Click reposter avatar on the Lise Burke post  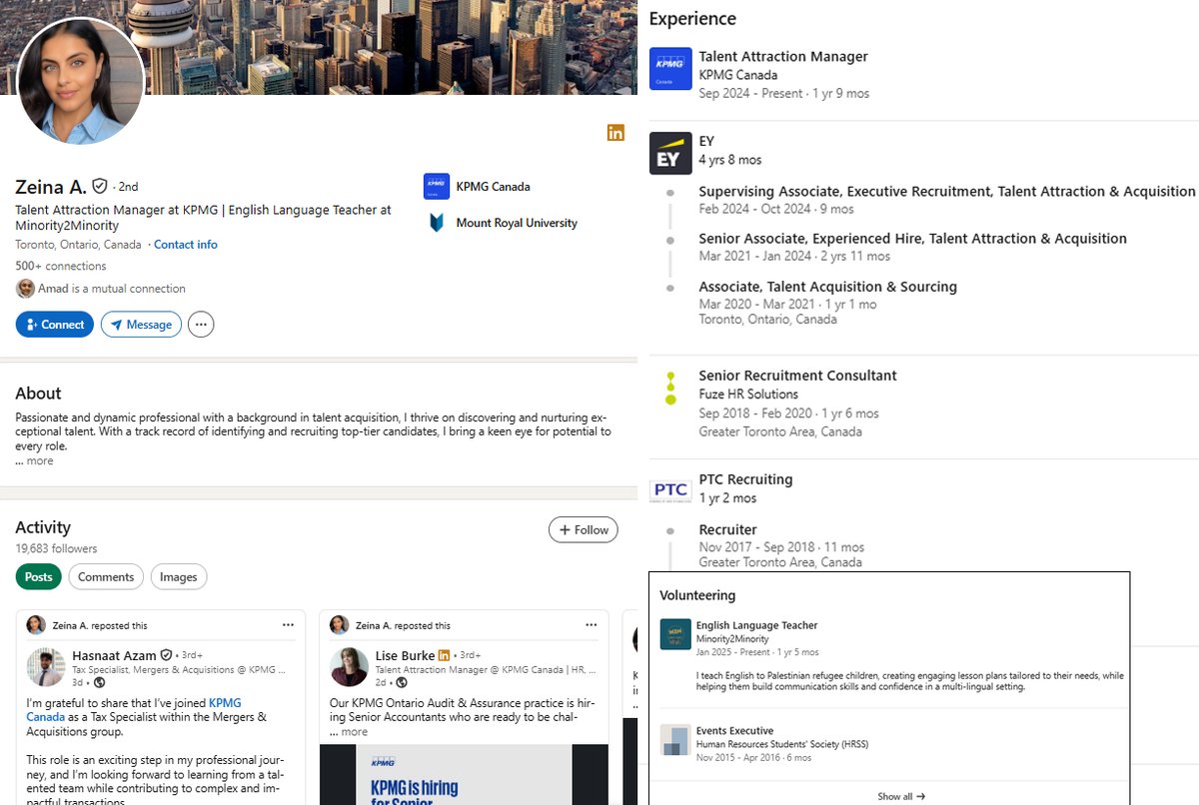pos(339,625)
